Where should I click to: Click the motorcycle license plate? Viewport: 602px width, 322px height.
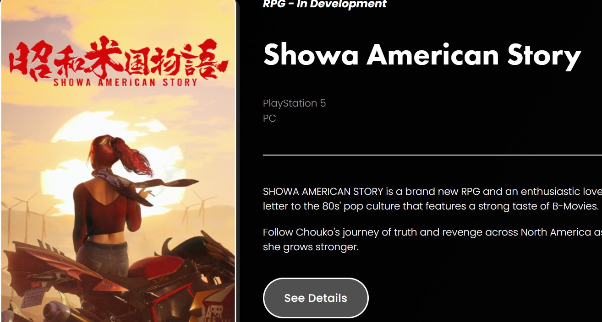pyautogui.click(x=33, y=298)
